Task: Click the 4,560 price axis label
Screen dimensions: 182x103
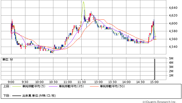Action: pos(173,39)
